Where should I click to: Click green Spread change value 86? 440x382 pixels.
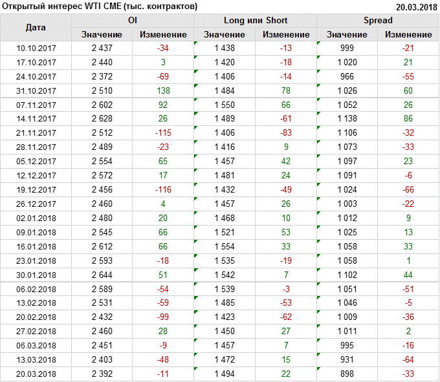pos(408,119)
